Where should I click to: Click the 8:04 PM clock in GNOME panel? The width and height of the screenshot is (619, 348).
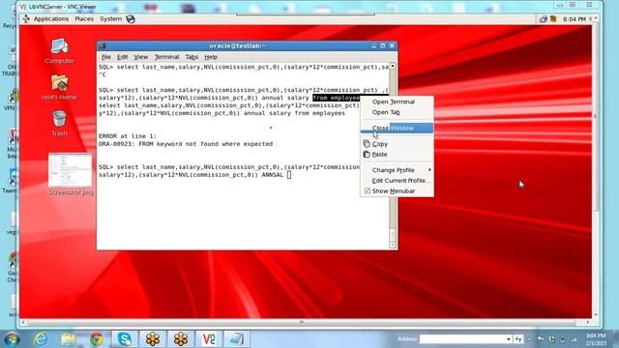coord(574,19)
